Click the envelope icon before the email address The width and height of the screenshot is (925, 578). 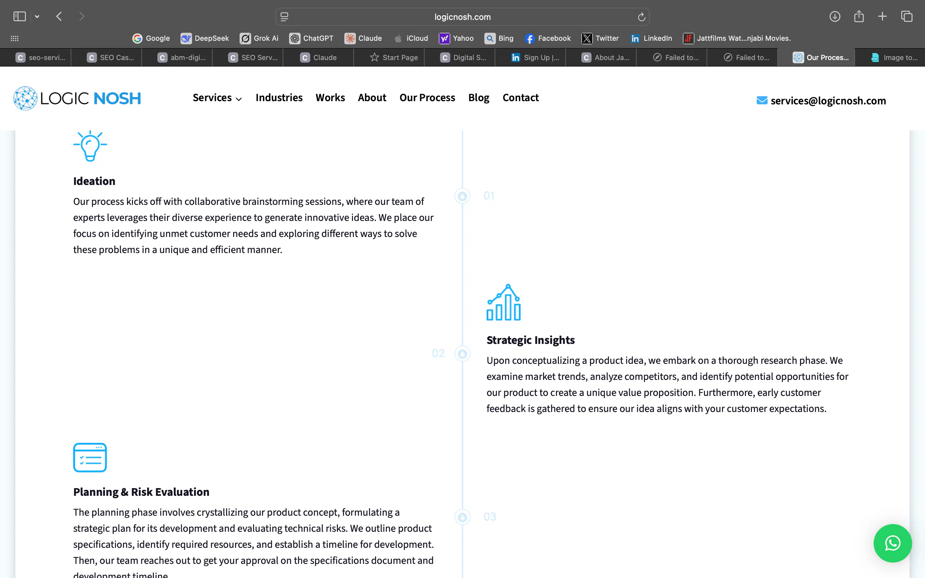[762, 100]
